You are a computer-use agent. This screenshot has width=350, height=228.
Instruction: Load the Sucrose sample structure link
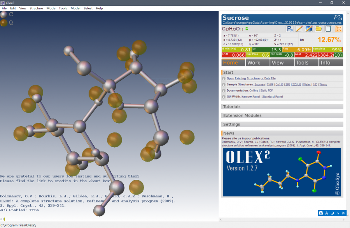[x=260, y=84]
